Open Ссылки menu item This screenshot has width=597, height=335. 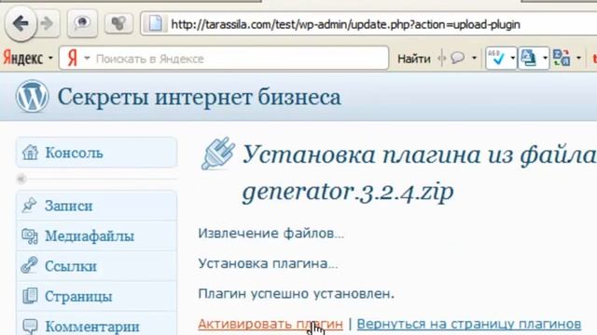point(96,266)
